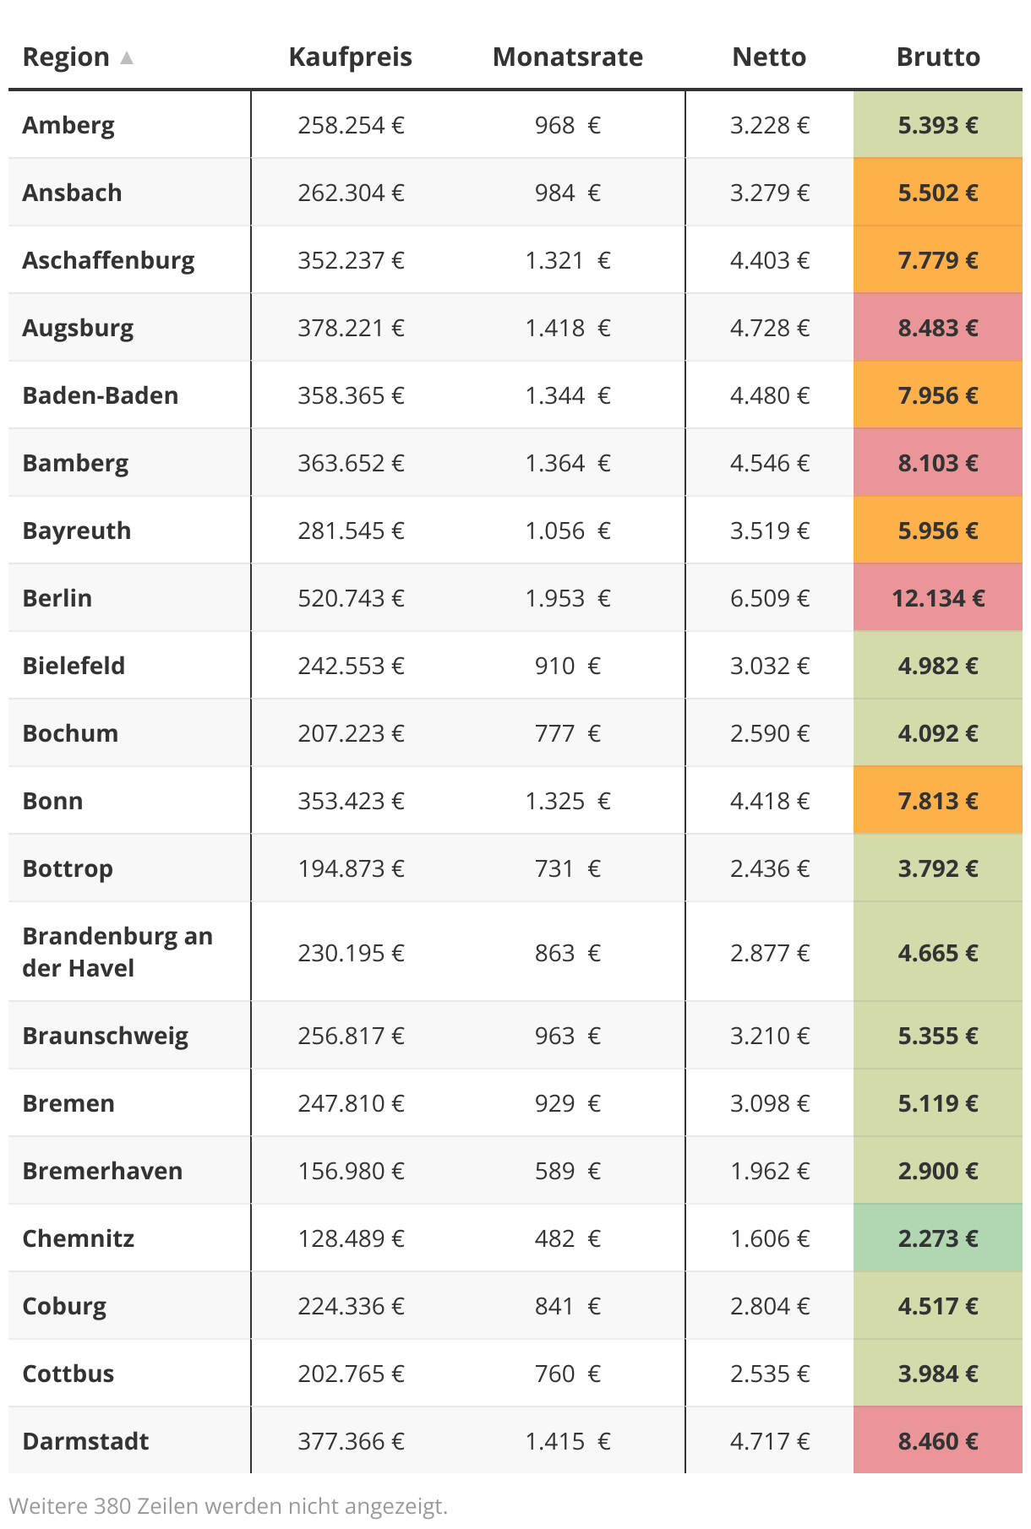Click the Augsburg region name
This screenshot has width=1031, height=1529.
(x=78, y=328)
